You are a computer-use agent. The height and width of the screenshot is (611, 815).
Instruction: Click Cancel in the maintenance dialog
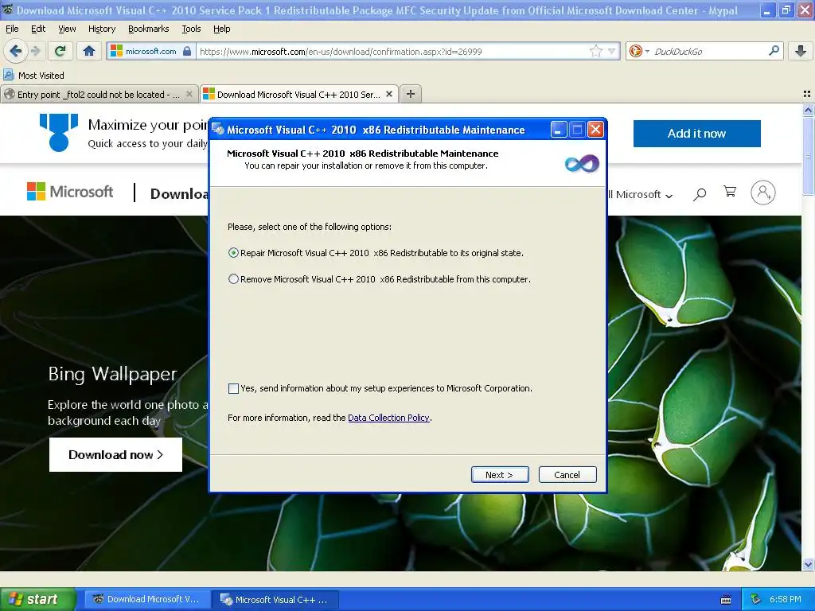(x=567, y=474)
